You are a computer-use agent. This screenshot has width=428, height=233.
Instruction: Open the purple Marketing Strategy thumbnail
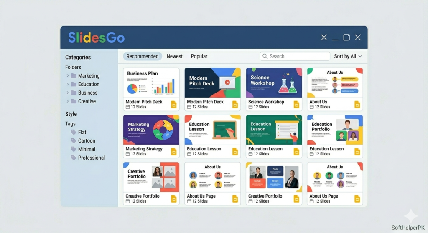coord(151,130)
